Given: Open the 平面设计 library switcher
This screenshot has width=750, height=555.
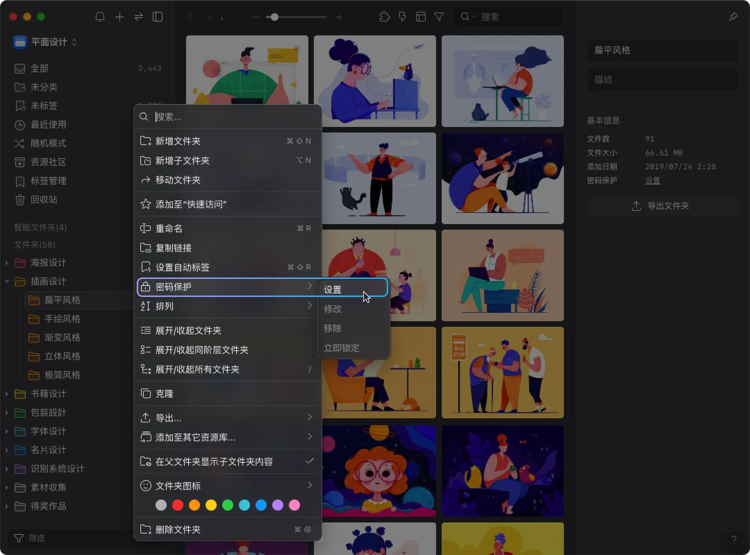Looking at the screenshot, I should coord(45,42).
